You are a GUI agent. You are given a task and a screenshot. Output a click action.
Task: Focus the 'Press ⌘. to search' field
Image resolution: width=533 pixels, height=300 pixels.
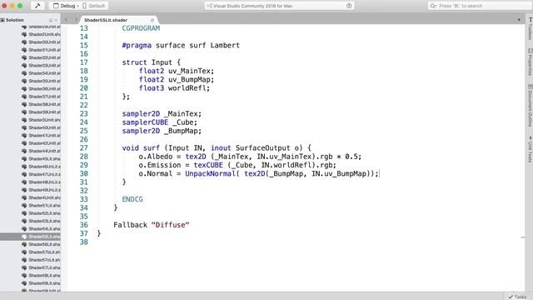[480, 6]
